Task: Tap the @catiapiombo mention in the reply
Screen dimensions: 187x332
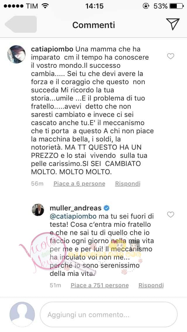Action: click(73, 216)
